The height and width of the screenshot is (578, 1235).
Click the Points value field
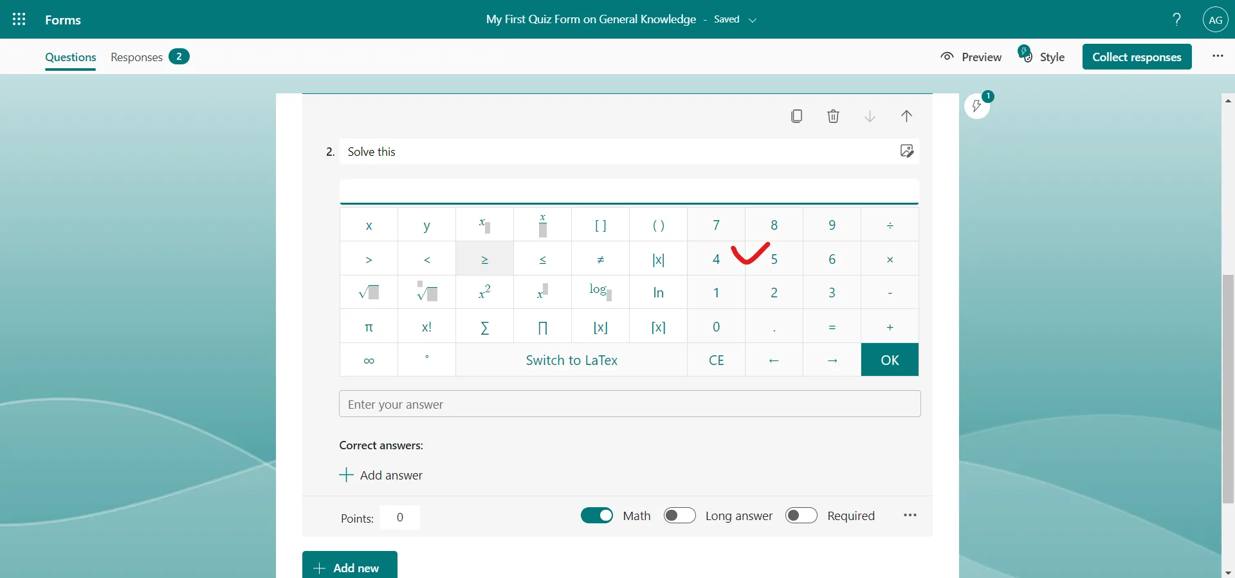[399, 517]
